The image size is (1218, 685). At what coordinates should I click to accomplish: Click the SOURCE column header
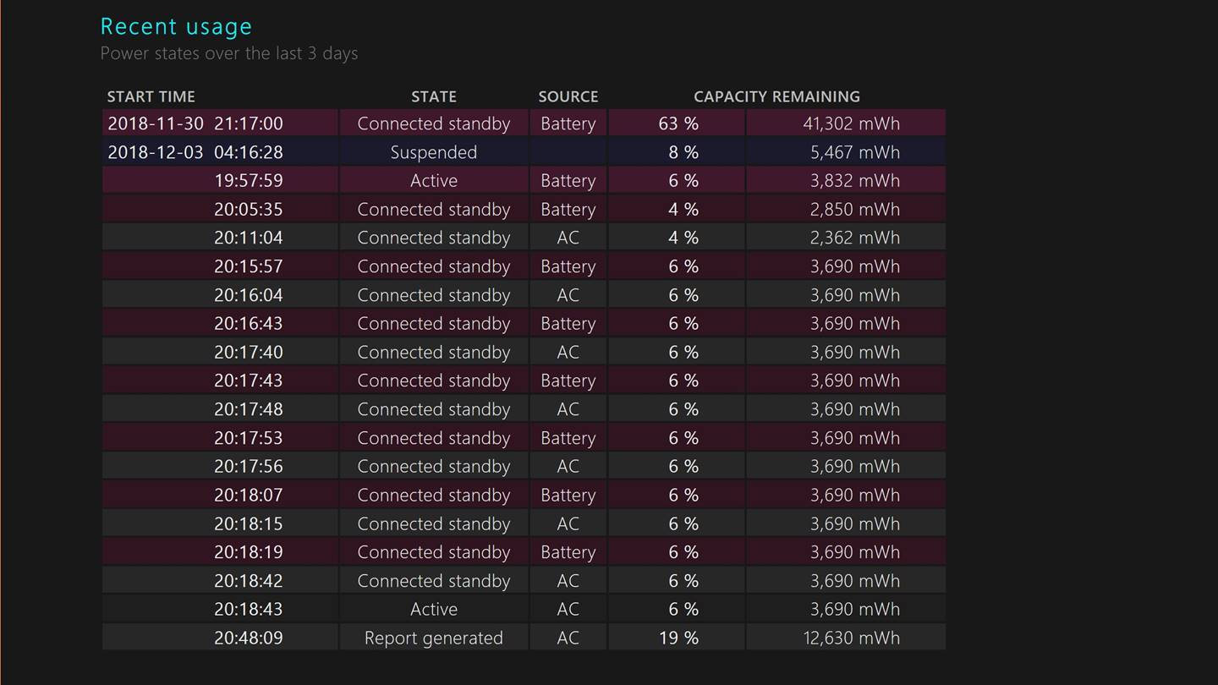coord(568,96)
